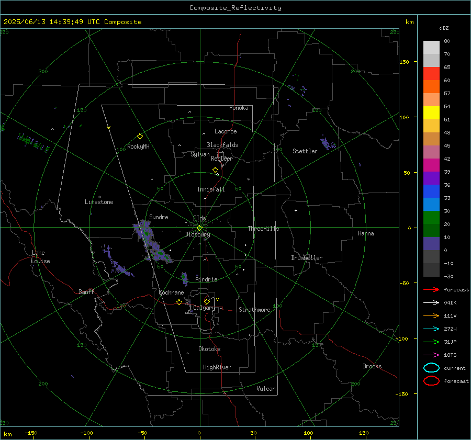Click the Didsbury label

point(198,234)
